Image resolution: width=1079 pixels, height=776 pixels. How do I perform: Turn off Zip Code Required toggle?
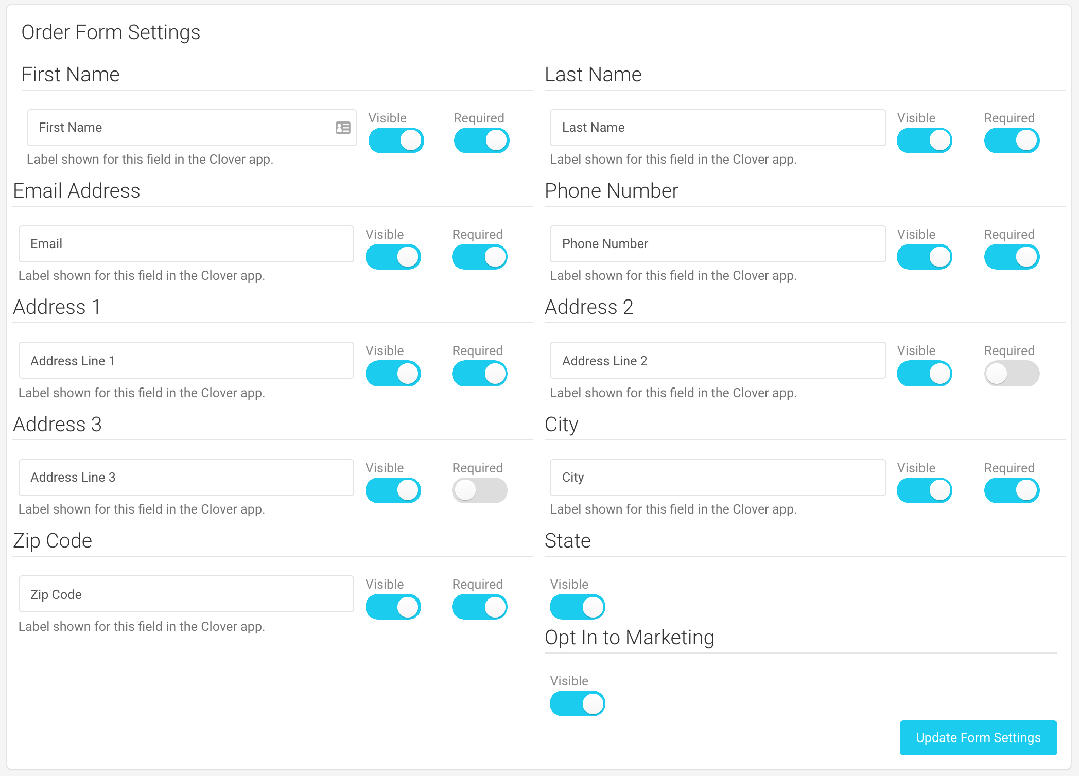coord(479,607)
